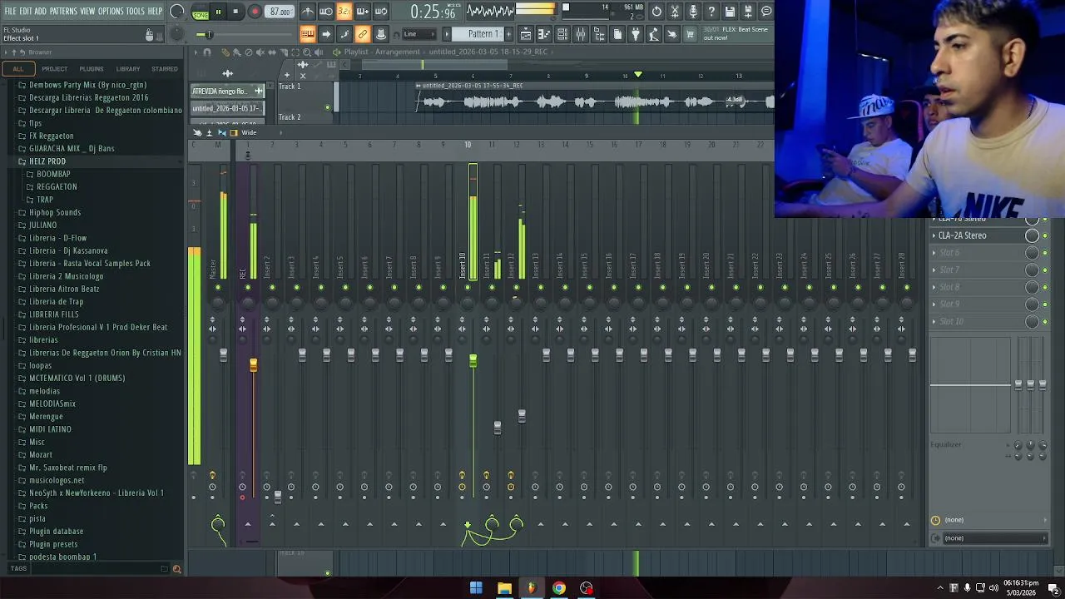Select the playlist mute tool icon
The height and width of the screenshot is (599, 1065).
click(260, 52)
